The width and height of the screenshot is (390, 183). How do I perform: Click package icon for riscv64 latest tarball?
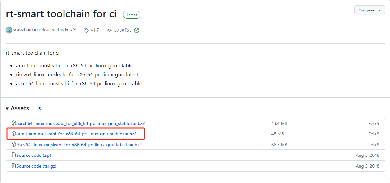point(14,145)
